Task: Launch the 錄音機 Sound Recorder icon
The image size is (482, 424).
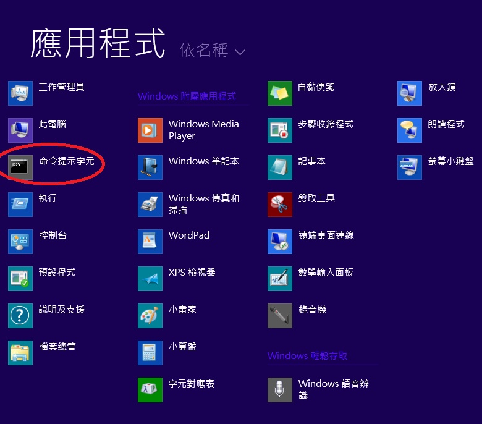Action: (x=280, y=316)
